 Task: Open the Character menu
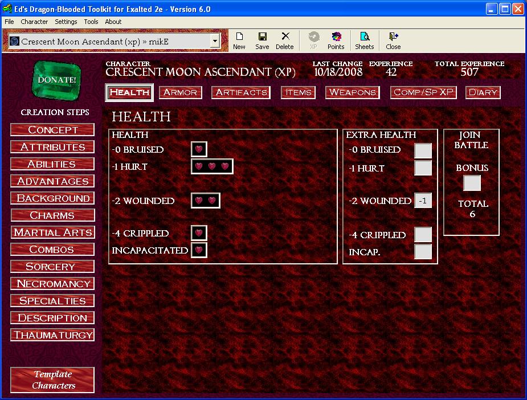(34, 22)
